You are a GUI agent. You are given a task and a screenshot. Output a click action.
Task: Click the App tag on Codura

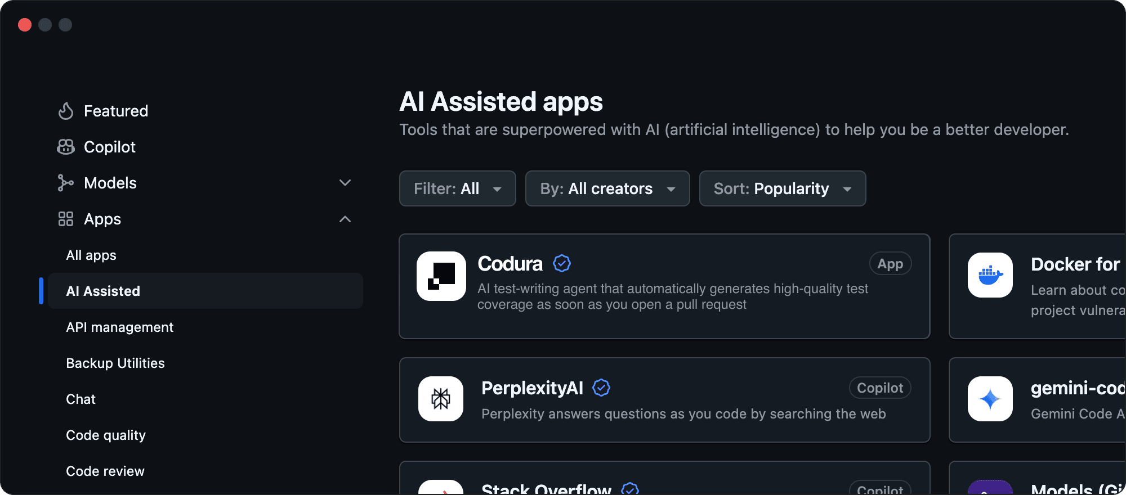coord(890,263)
